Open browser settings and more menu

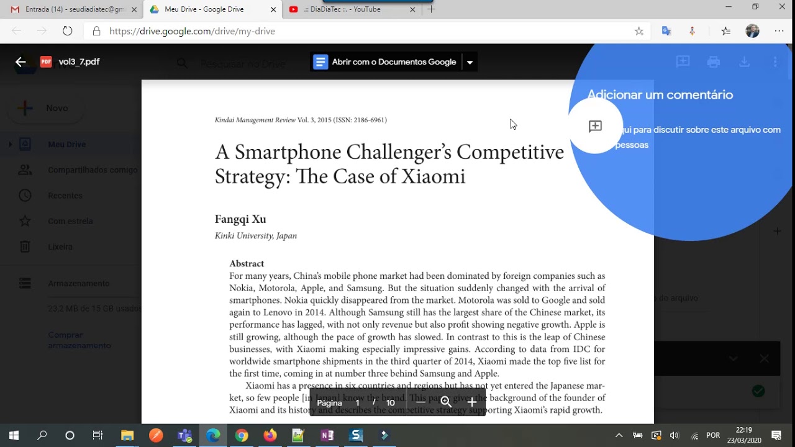(779, 31)
